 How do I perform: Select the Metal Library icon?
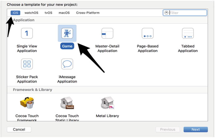tap(107, 103)
